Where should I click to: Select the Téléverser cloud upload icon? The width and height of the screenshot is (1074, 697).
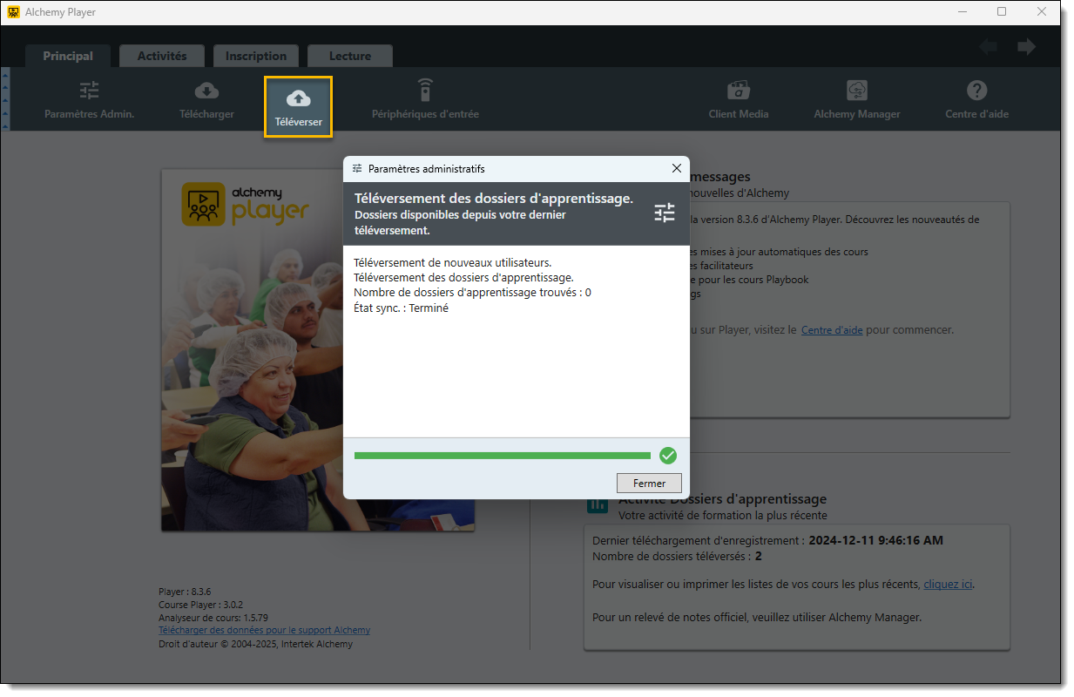[x=298, y=97]
